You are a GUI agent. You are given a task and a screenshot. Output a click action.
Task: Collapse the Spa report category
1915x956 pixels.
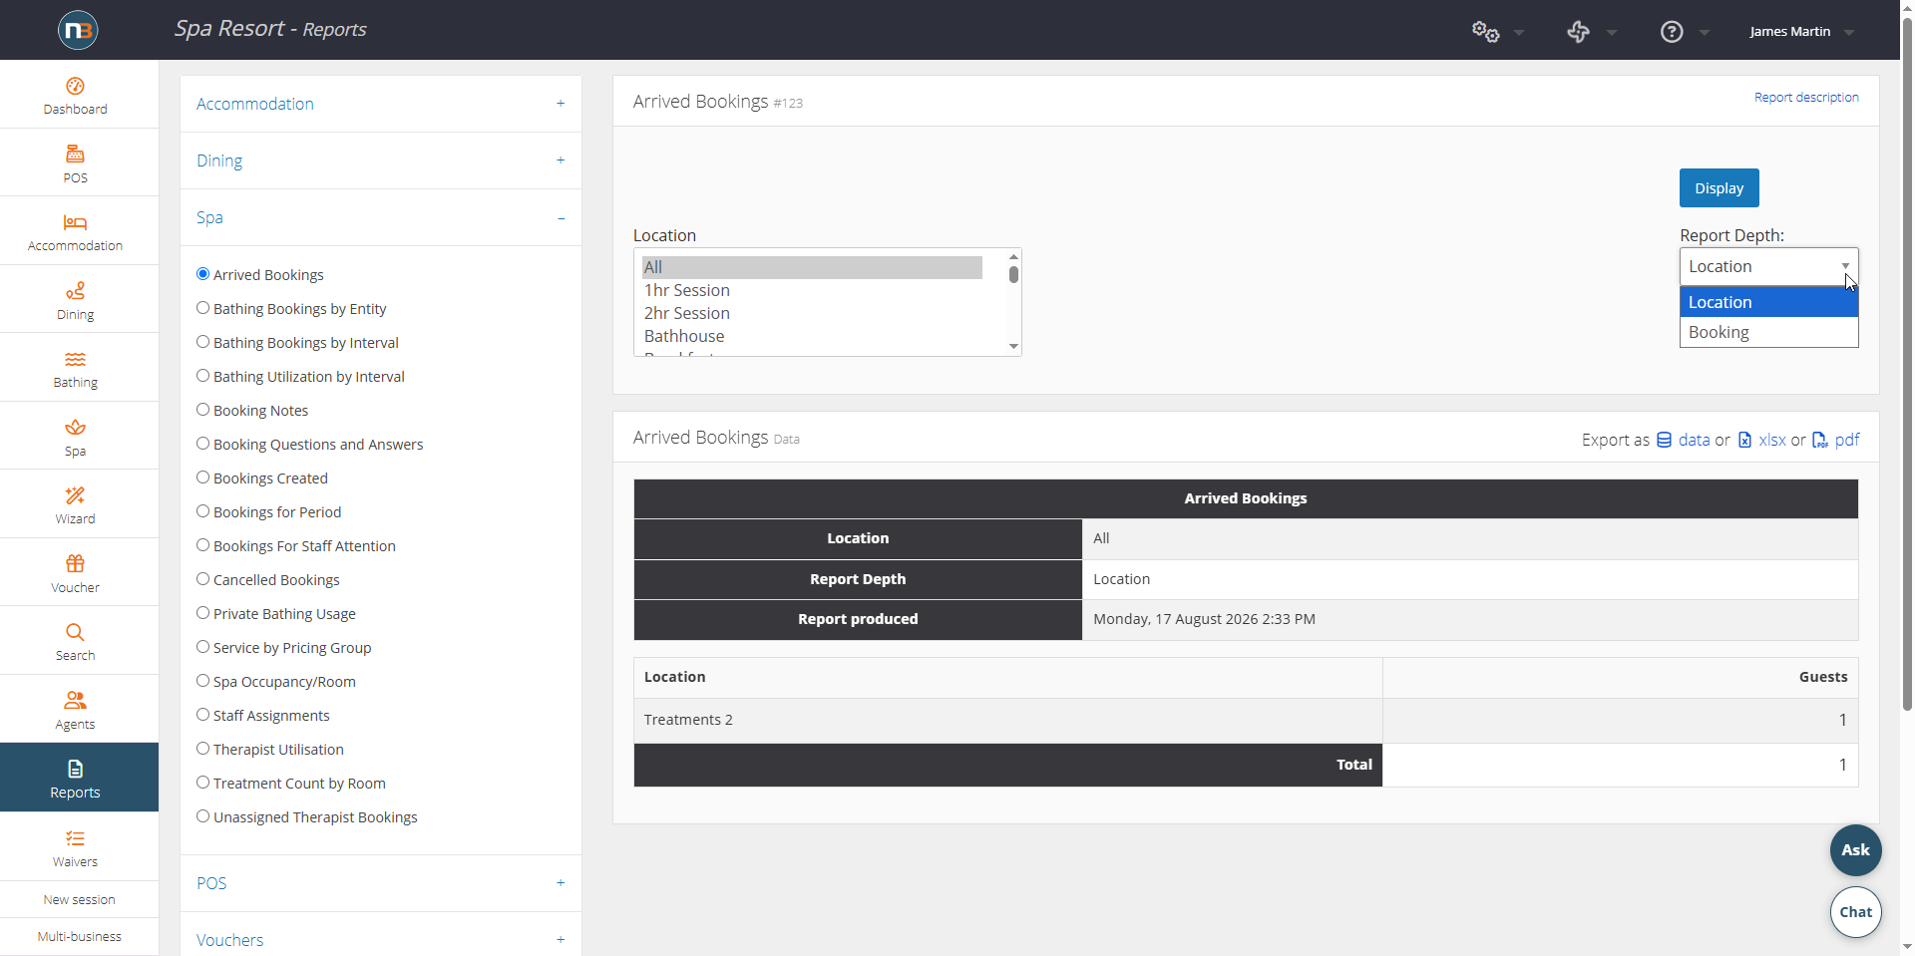tap(381, 217)
